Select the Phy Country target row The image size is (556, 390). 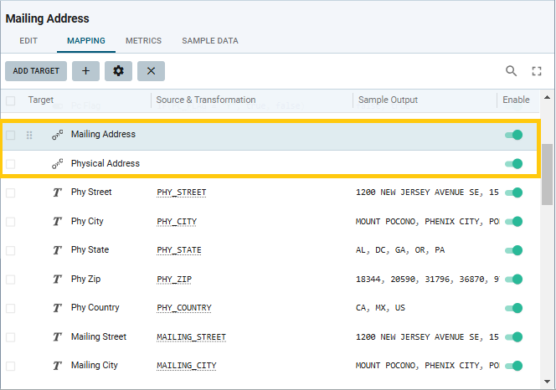click(x=95, y=308)
